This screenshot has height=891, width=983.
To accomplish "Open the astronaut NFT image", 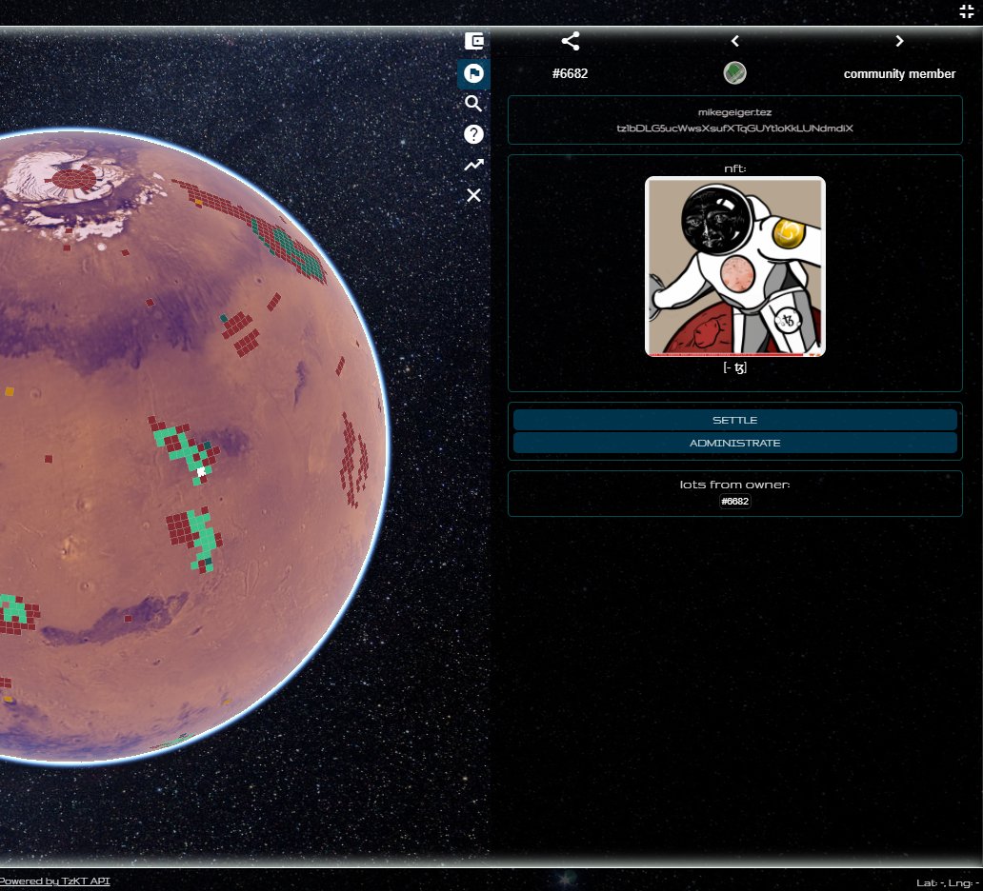I will (734, 267).
